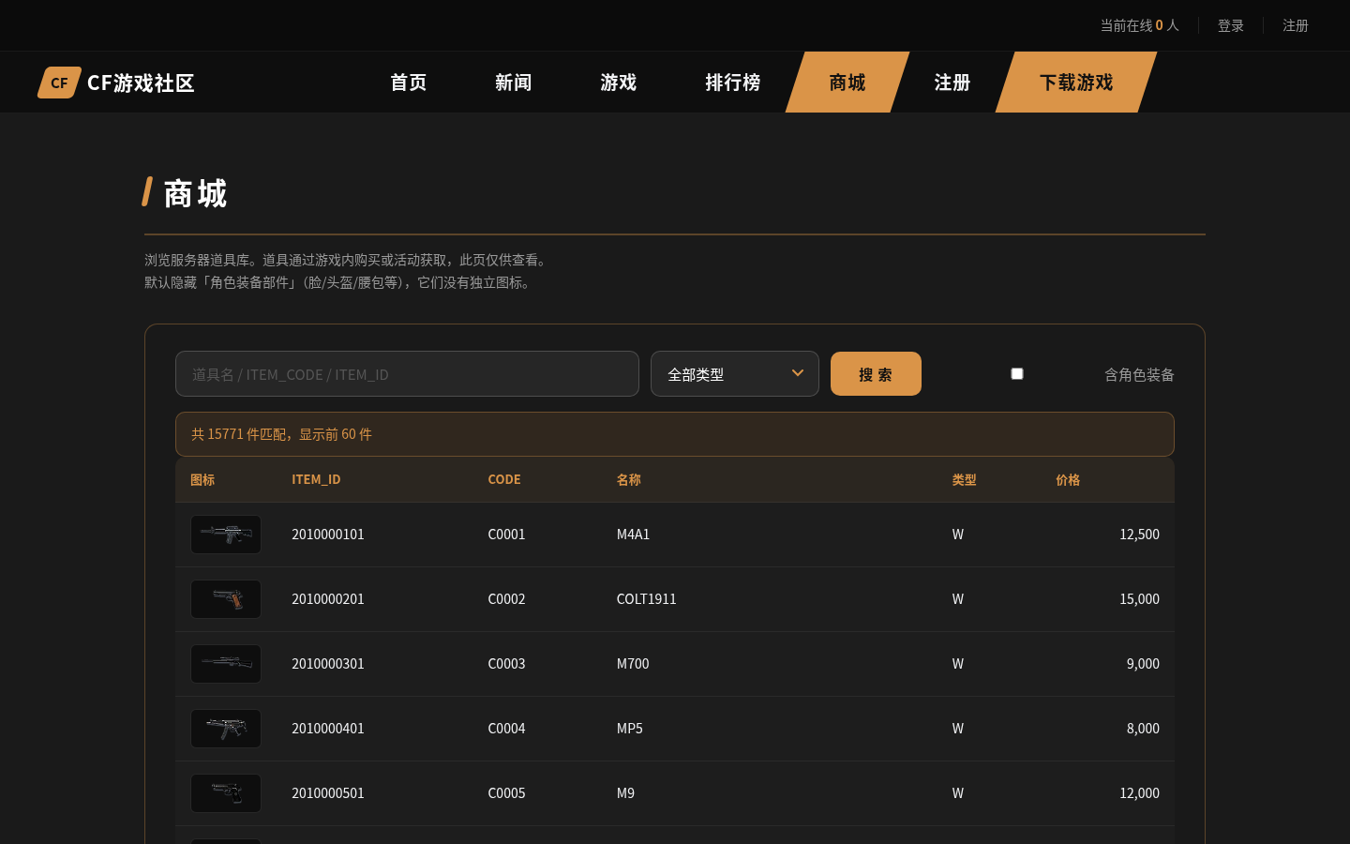
Task: Open the 登录 link in top bar
Action: click(1231, 25)
